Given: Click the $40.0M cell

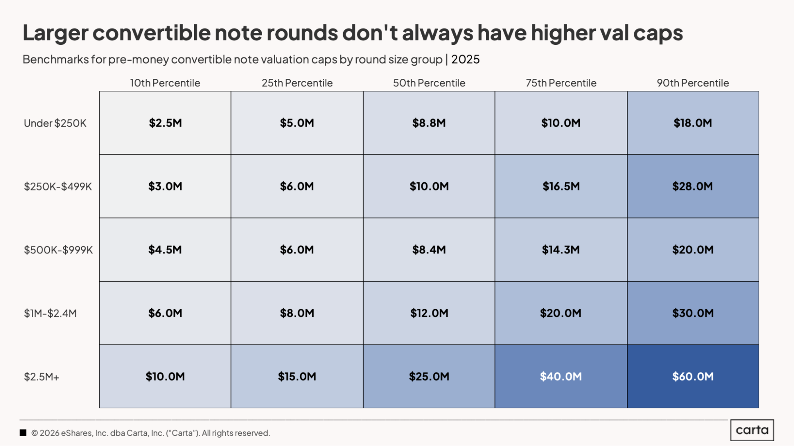Looking at the screenshot, I should (561, 376).
